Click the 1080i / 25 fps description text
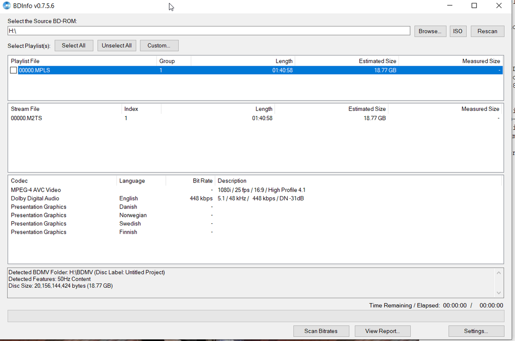The height and width of the screenshot is (341, 515). click(262, 190)
